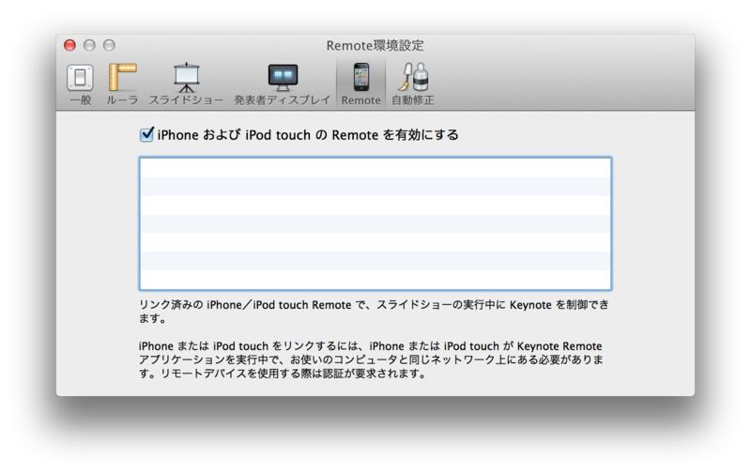Screen dimensions: 751x474
Task: Open the 一般 (General) preferences pane
Action: [x=80, y=84]
